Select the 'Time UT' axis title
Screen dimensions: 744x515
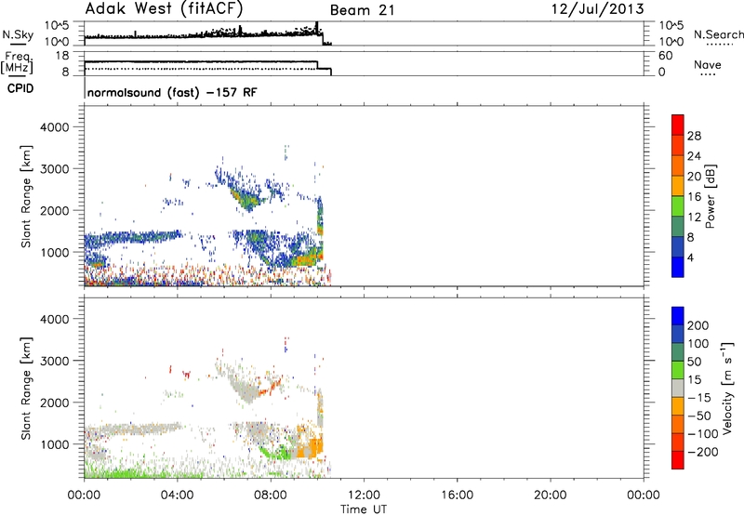tap(364, 509)
